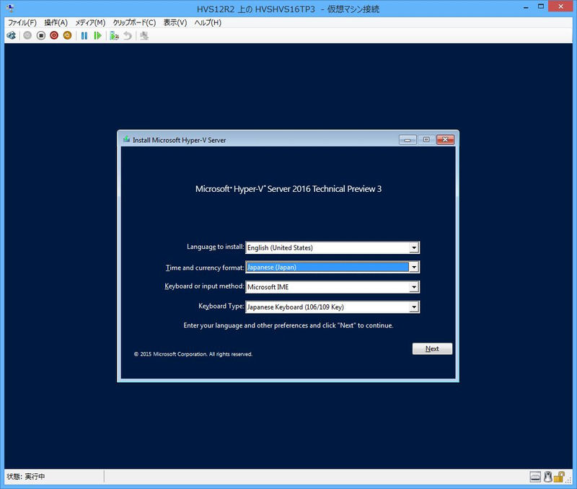Click the VM connection window title icon
This screenshot has height=489, width=577.
tap(10, 8)
